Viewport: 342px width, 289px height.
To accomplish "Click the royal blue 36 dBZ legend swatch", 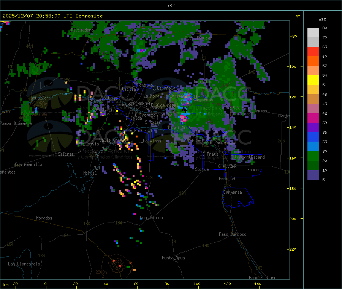I will (313, 137).
